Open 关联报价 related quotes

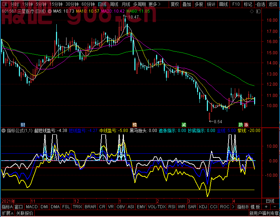[24, 213]
